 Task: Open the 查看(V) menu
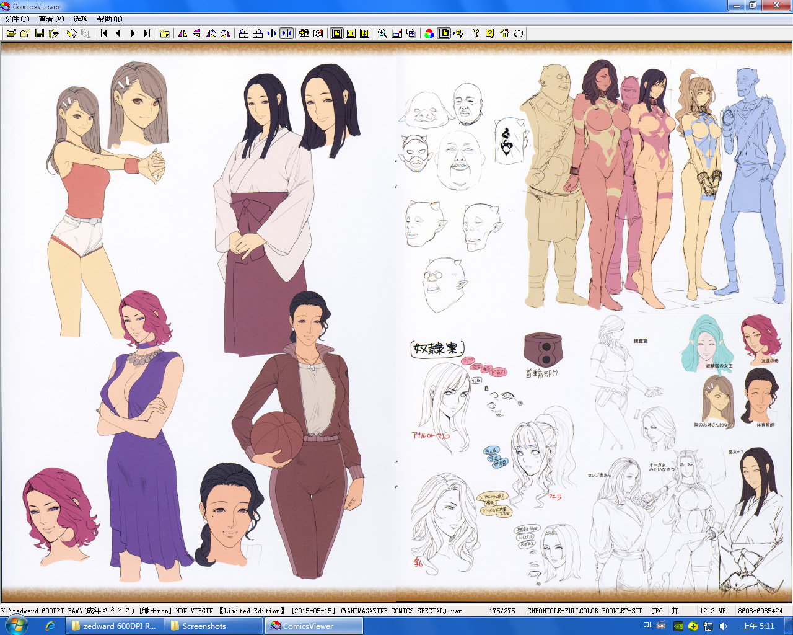[51, 19]
